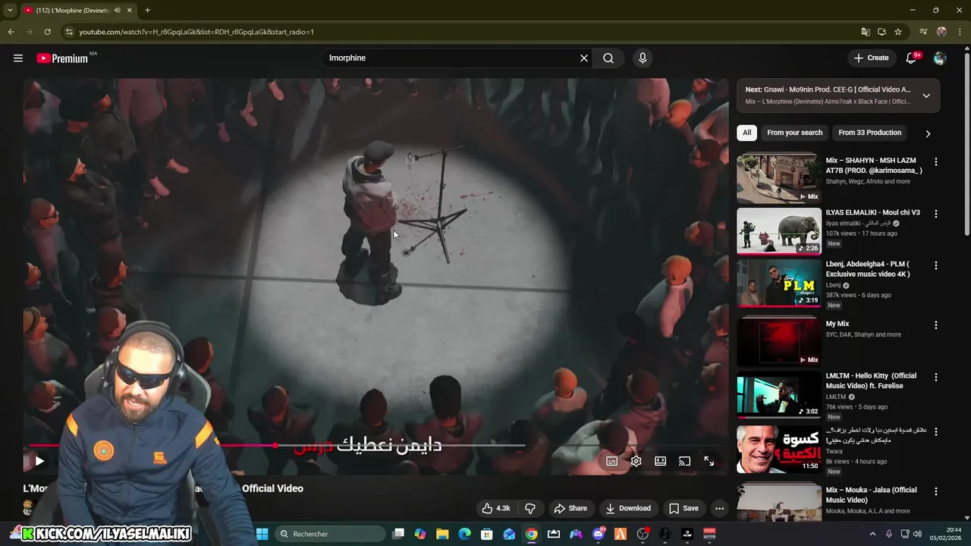Open options for SHAHYN MSH LAZM AT7B mix
Image resolution: width=971 pixels, height=546 pixels.
(936, 162)
